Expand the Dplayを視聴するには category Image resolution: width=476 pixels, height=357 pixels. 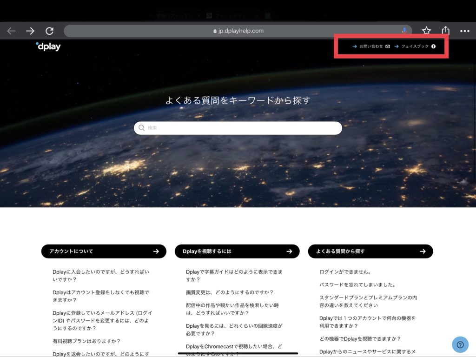coord(237,251)
